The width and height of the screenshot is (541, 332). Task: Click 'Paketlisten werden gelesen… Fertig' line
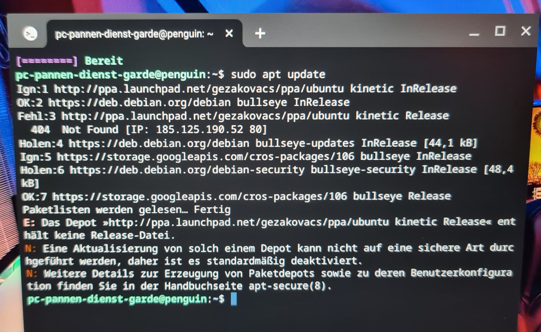tap(127, 210)
